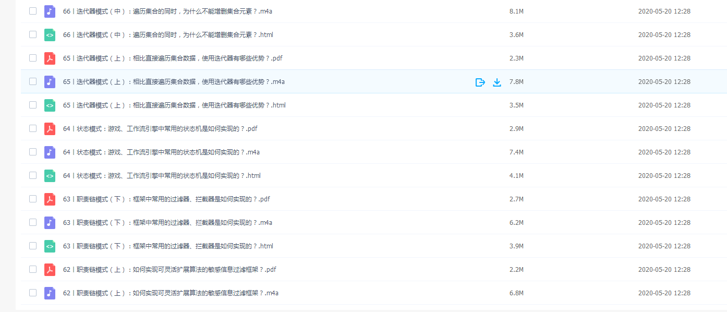Open 63 职责链模式（下）.pdf file name

point(166,199)
